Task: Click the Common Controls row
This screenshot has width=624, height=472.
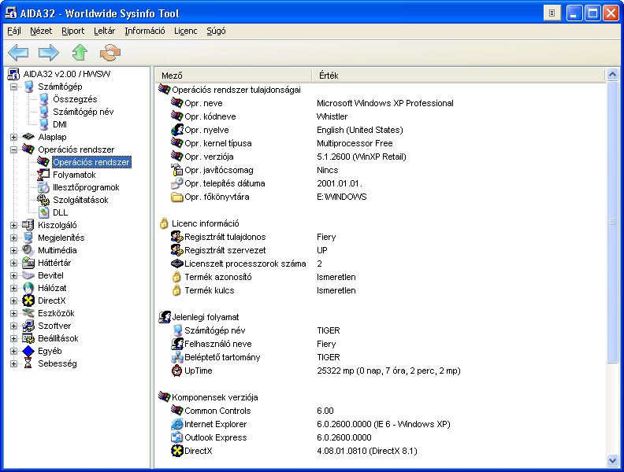Action: [380, 411]
